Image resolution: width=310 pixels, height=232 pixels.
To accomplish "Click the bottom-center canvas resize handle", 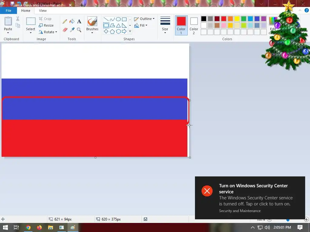I will coord(95,157).
